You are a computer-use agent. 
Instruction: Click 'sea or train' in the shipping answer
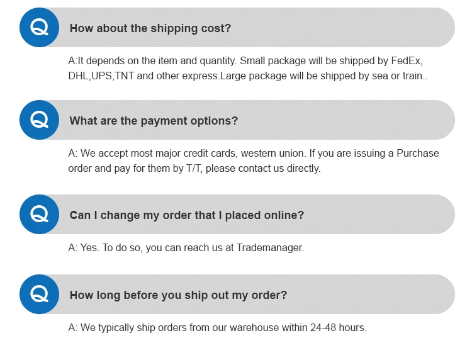coord(400,76)
